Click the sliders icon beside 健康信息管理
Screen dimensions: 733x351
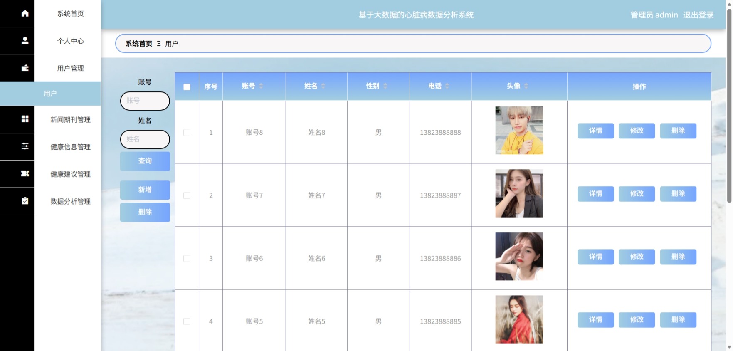25,146
